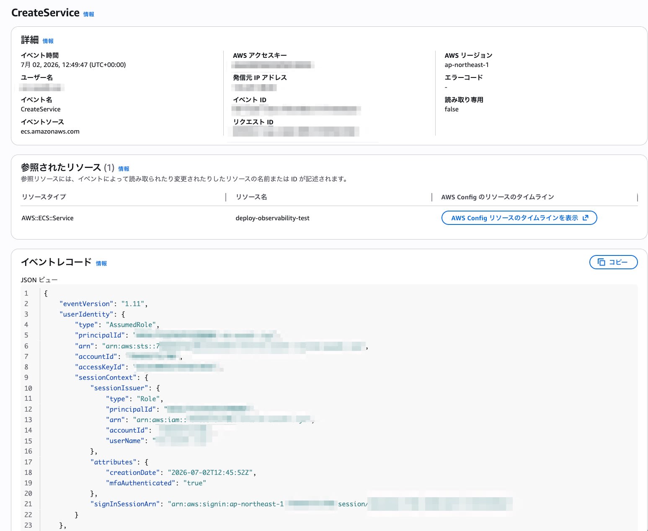The width and height of the screenshot is (648, 531).
Task: Click the "signInSessionArn" key on line 21
Action: [125, 504]
